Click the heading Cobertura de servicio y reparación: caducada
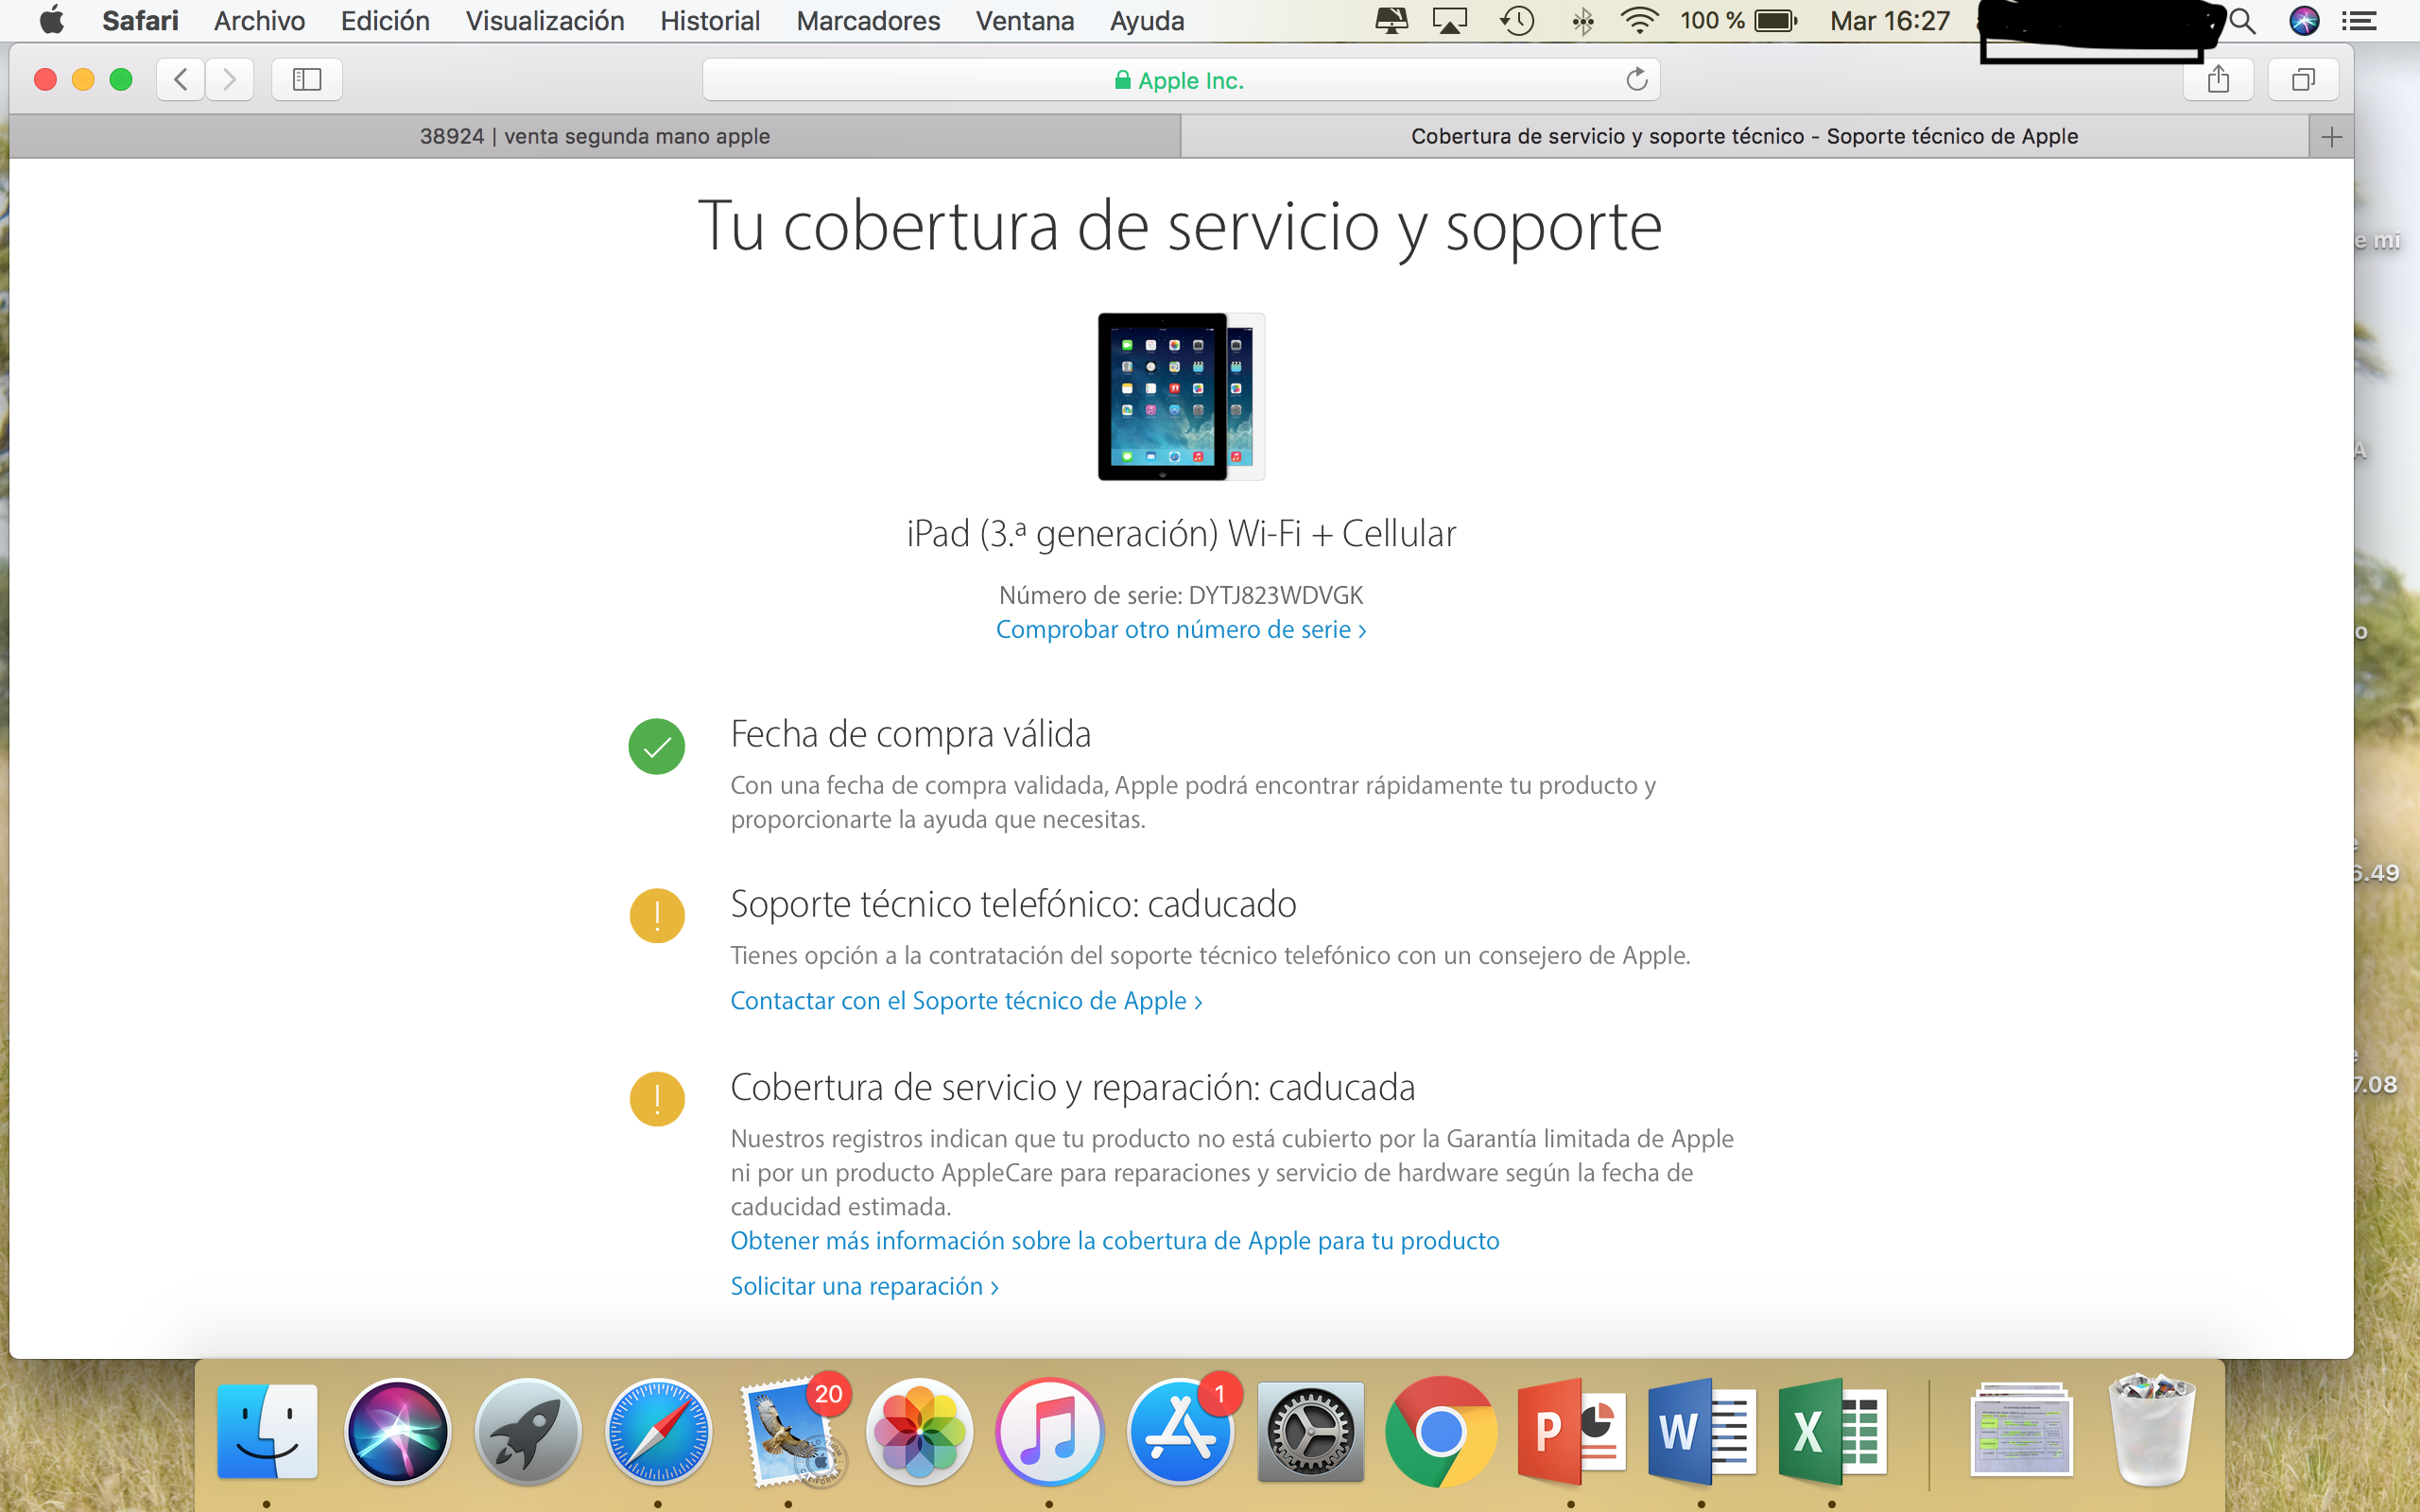This screenshot has width=2420, height=1512. [x=1072, y=1087]
